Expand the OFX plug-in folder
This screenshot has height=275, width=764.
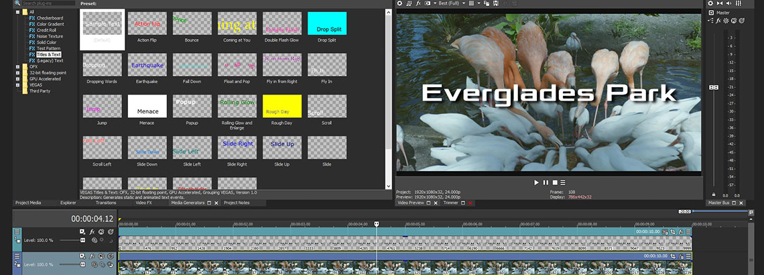coord(18,67)
